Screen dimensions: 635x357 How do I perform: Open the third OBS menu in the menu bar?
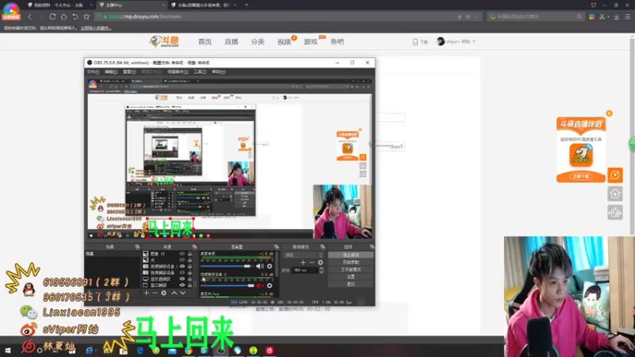coord(129,71)
